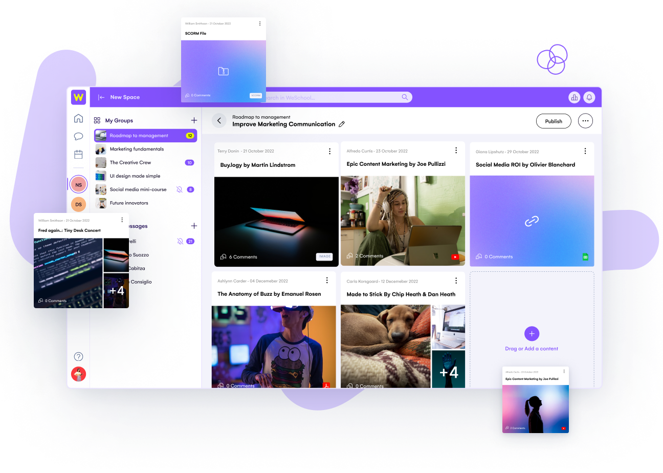Click the My Groups grid icon
The width and height of the screenshot is (663, 473).
tap(97, 120)
